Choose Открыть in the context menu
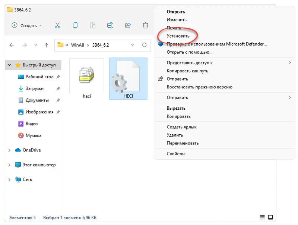The height and width of the screenshot is (225, 298). coord(176,12)
